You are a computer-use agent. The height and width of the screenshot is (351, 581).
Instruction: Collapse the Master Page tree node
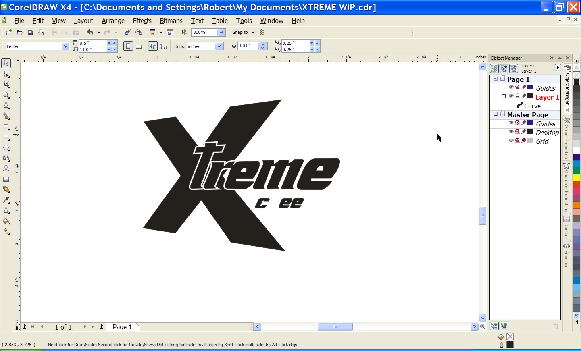pyautogui.click(x=496, y=114)
